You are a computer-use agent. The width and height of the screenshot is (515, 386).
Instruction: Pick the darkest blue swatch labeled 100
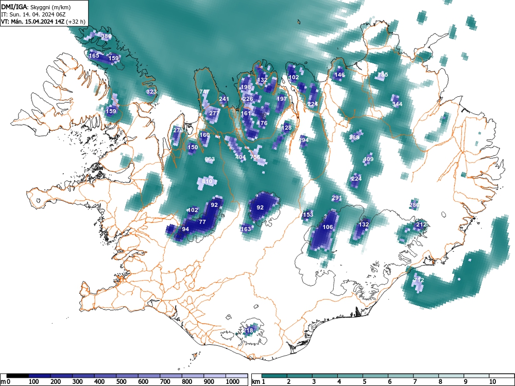(x=40, y=376)
